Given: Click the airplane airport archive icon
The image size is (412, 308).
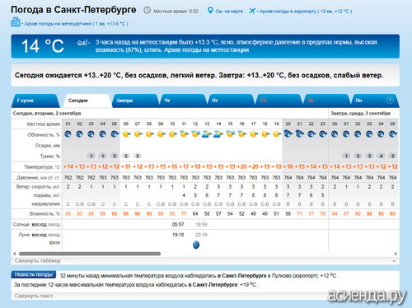Looking at the screenshot, I should [252, 11].
